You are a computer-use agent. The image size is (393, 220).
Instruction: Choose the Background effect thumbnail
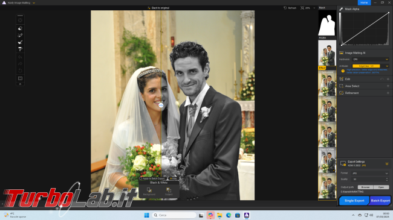click(x=327, y=83)
